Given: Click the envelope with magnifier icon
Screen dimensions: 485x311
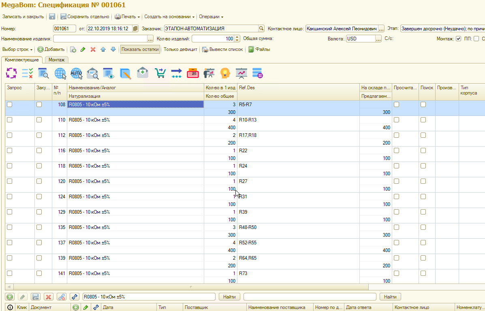Looking at the screenshot, I should click(x=93, y=73).
